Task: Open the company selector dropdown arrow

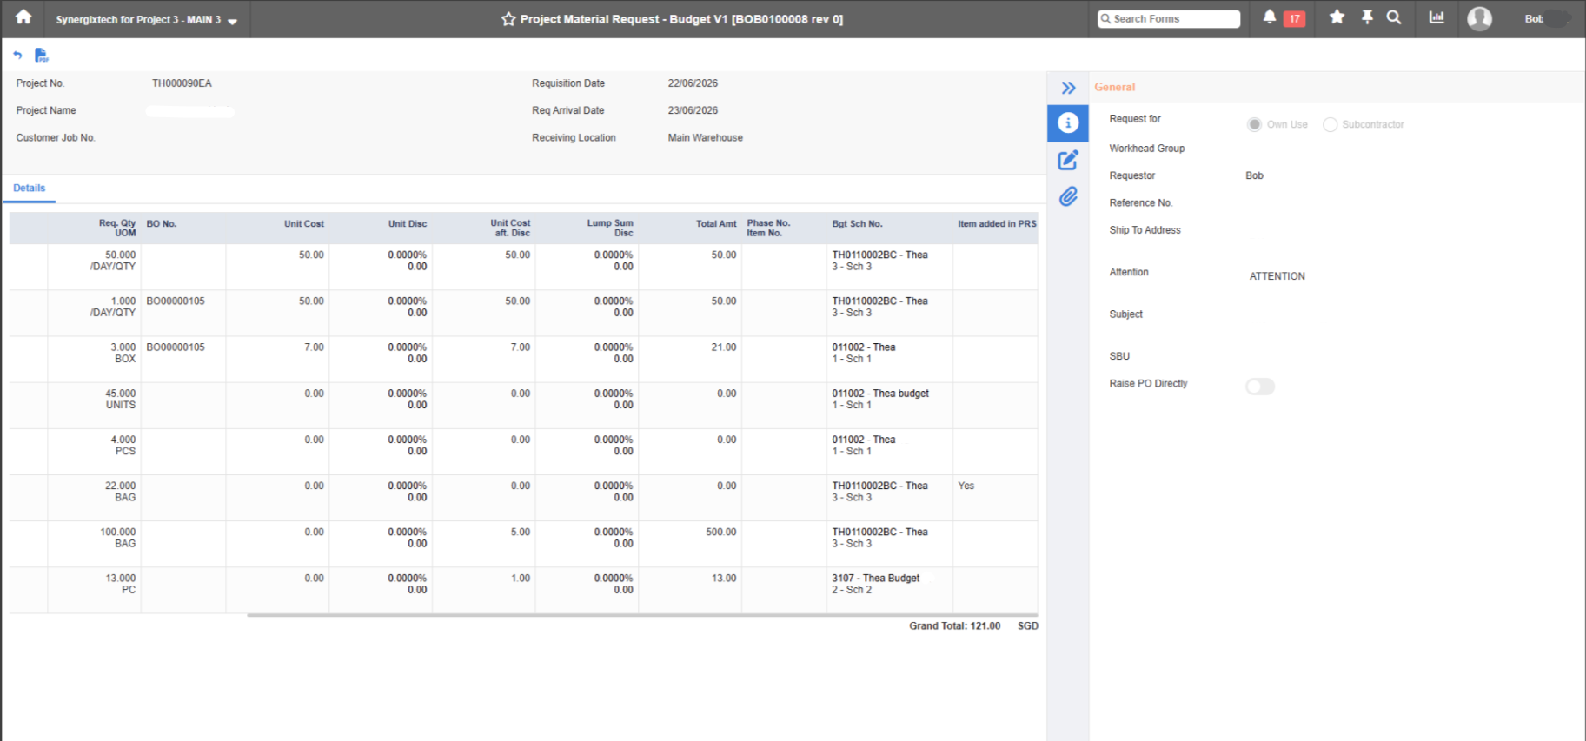Action: tap(232, 21)
